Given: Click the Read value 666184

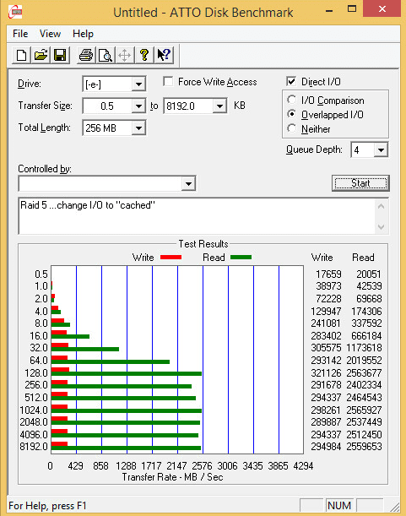Looking at the screenshot, I should (366, 335).
